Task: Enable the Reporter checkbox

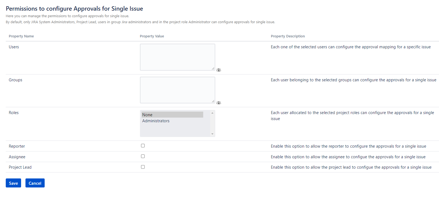Action: tap(143, 146)
